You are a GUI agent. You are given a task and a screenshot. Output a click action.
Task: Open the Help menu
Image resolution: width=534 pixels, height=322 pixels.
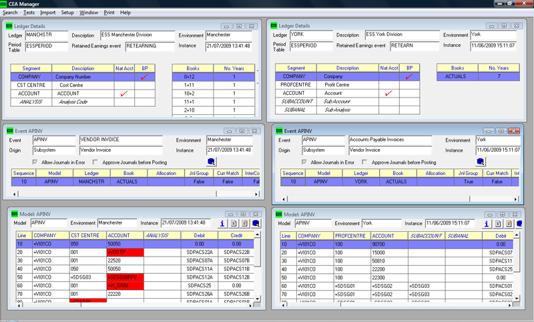(125, 13)
